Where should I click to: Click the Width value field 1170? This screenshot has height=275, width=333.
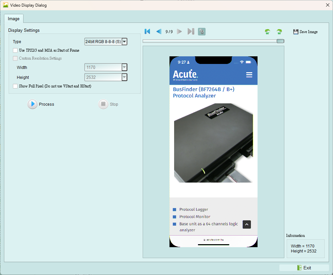click(x=103, y=67)
